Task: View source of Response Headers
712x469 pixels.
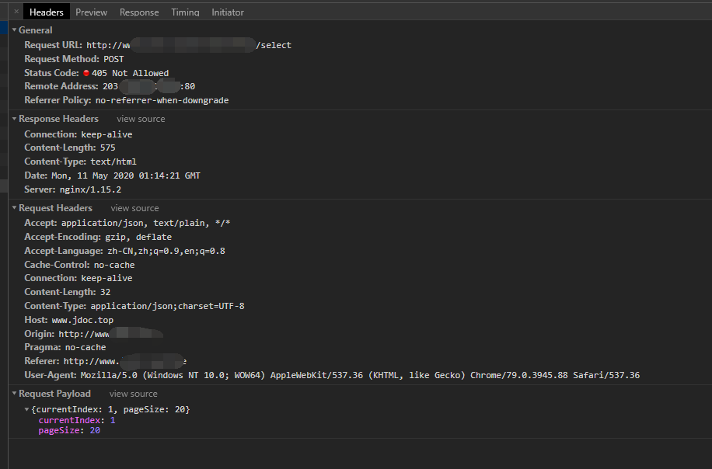Action: pyautogui.click(x=141, y=119)
